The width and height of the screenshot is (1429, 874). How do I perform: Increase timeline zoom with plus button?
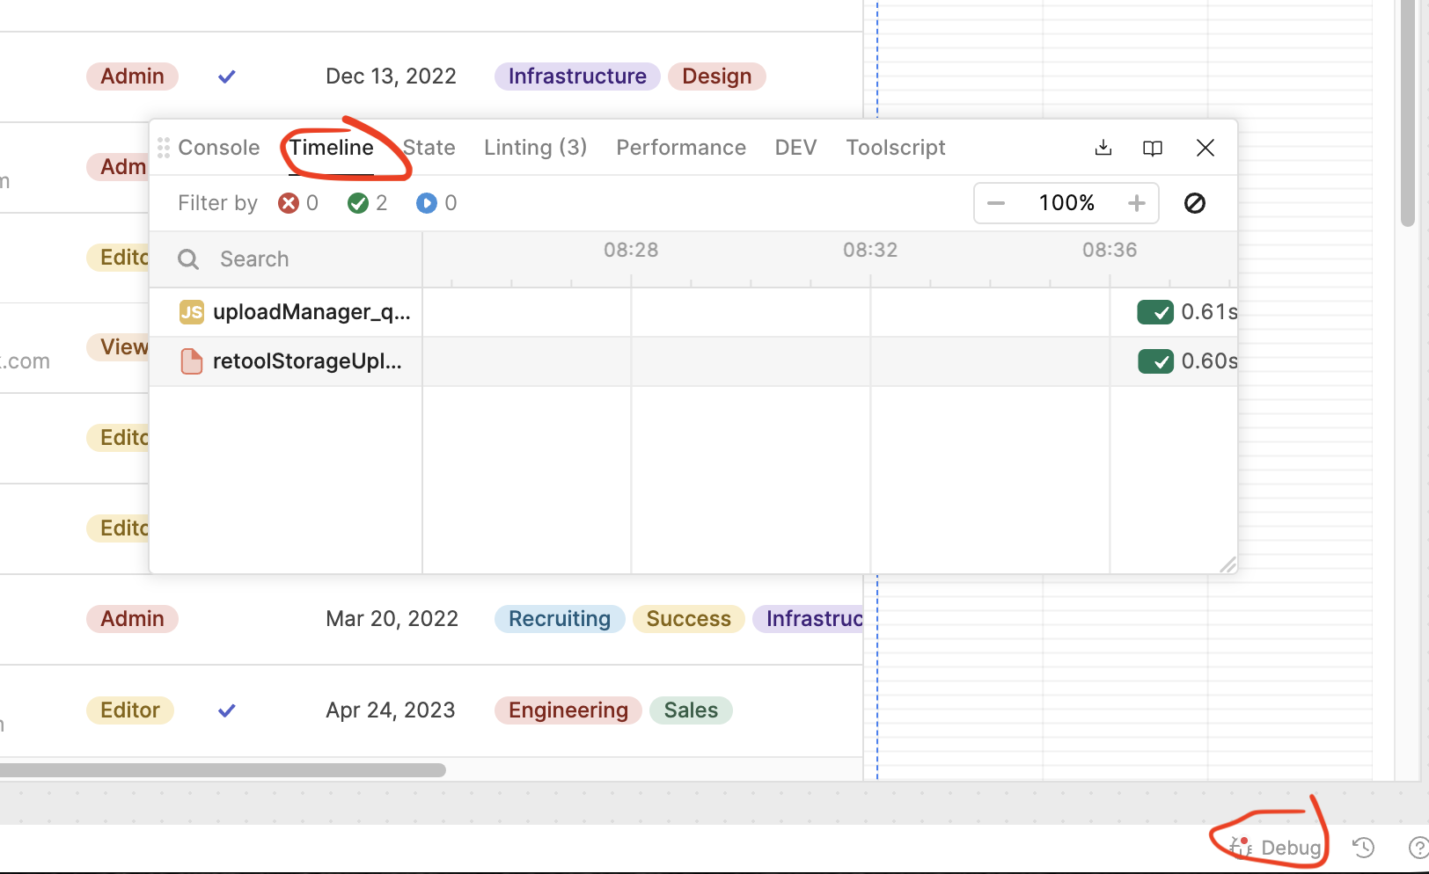pyautogui.click(x=1136, y=203)
